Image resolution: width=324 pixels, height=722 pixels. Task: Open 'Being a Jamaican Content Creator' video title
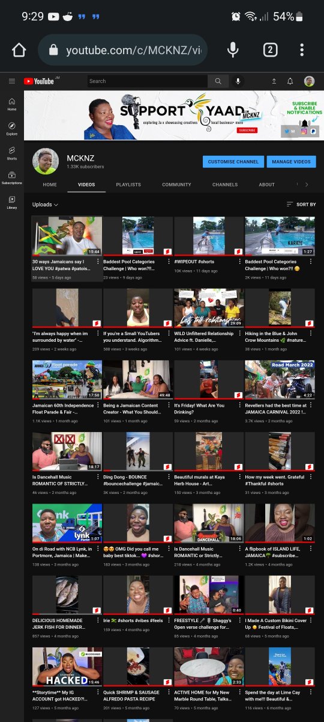(x=133, y=409)
